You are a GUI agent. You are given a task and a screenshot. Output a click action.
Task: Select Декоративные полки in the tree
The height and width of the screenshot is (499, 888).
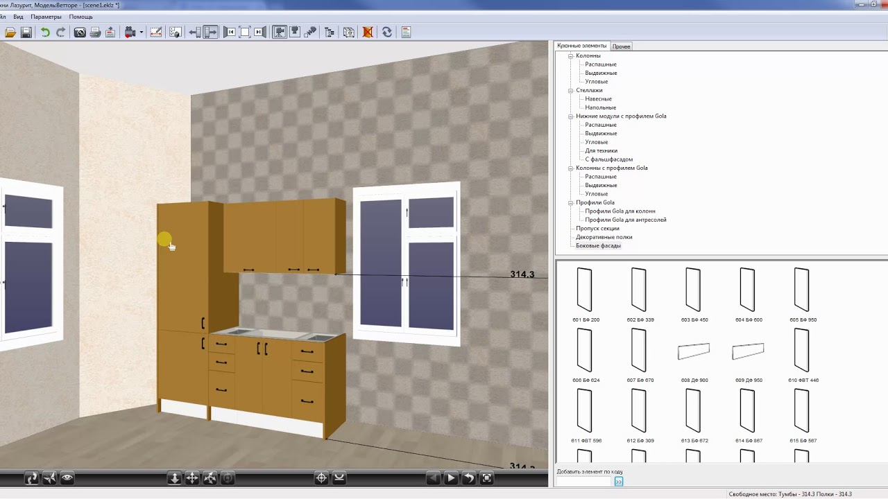pyautogui.click(x=603, y=237)
